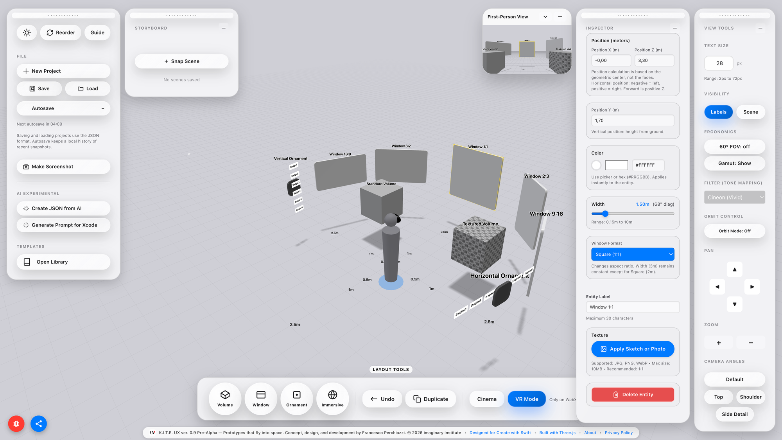Add a Window entity

click(x=261, y=399)
